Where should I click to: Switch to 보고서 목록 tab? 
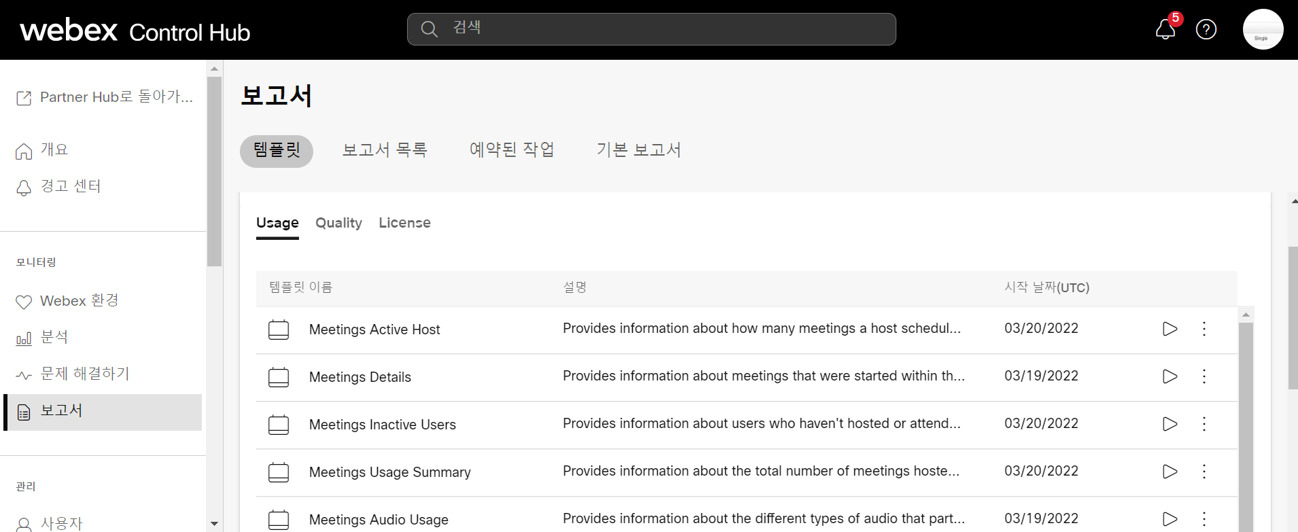385,150
